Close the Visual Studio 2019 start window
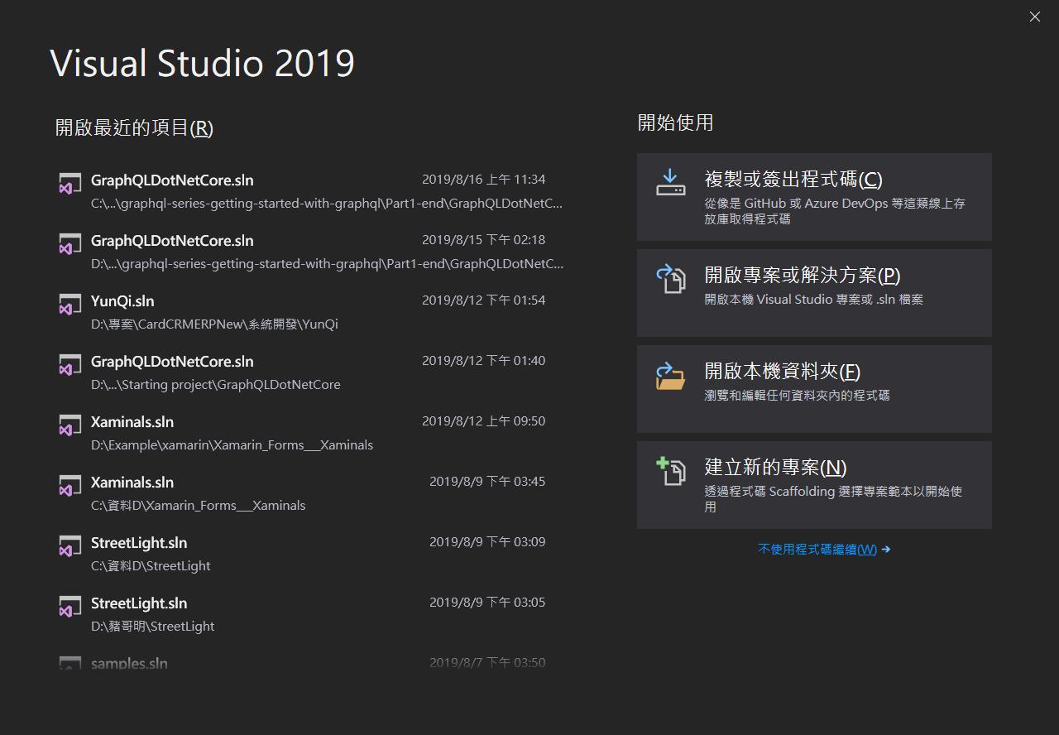This screenshot has height=735, width=1059. [x=1034, y=17]
